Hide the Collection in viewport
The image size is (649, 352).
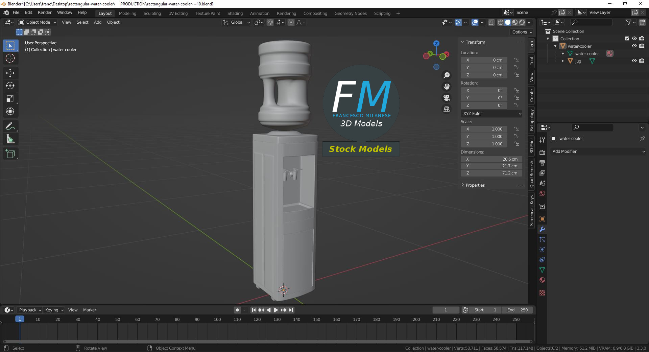pyautogui.click(x=634, y=39)
